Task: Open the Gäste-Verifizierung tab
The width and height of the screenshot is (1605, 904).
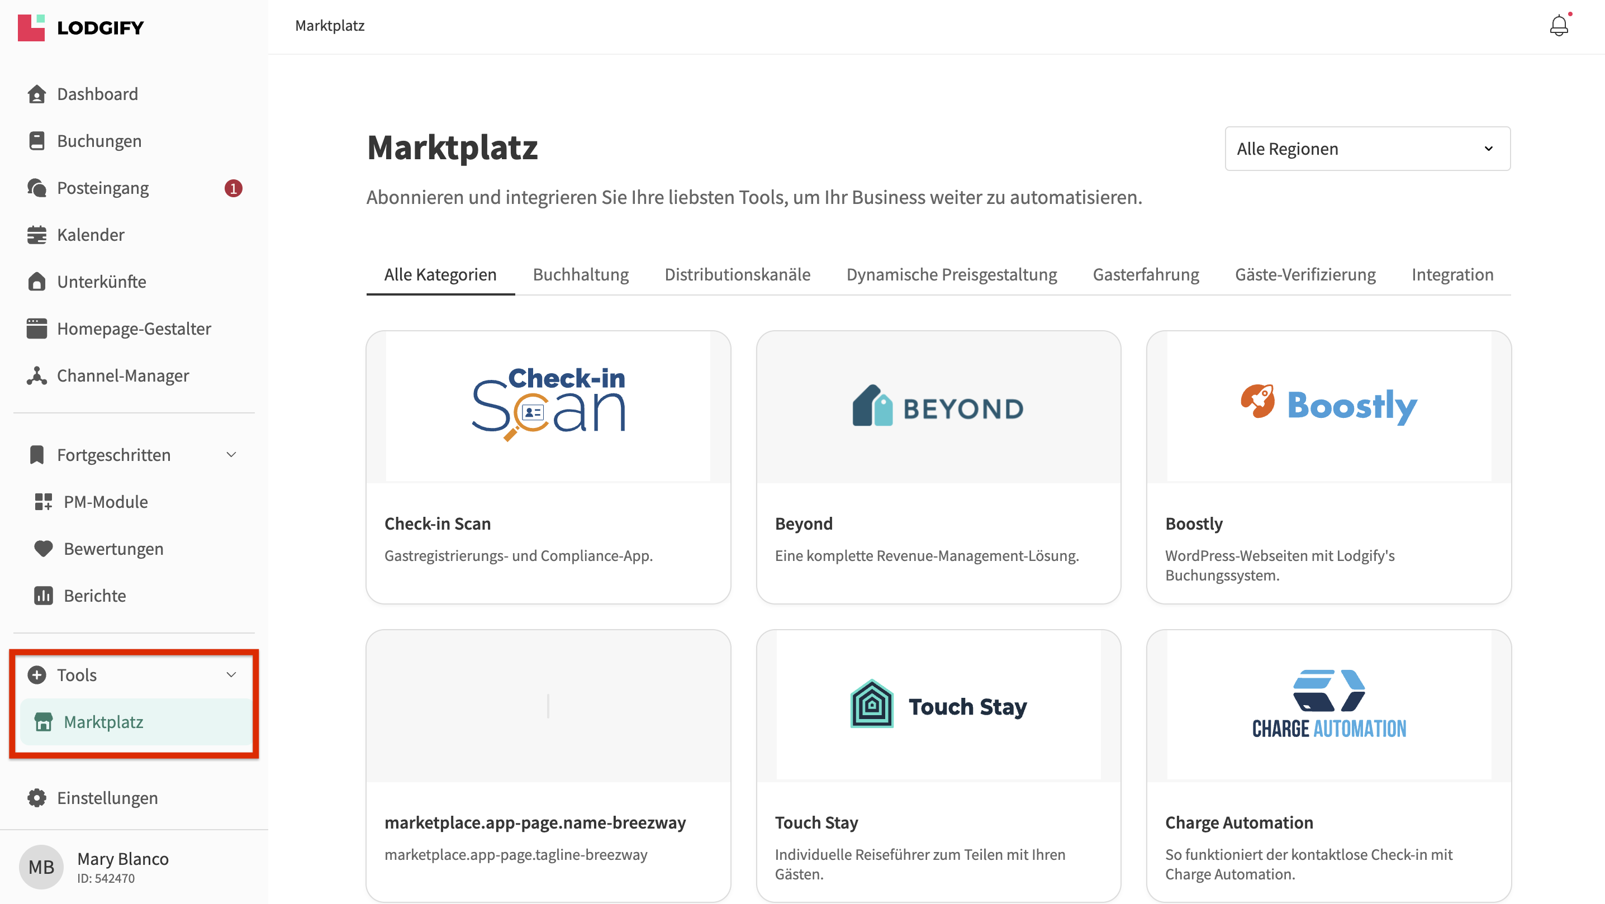Action: pos(1305,275)
